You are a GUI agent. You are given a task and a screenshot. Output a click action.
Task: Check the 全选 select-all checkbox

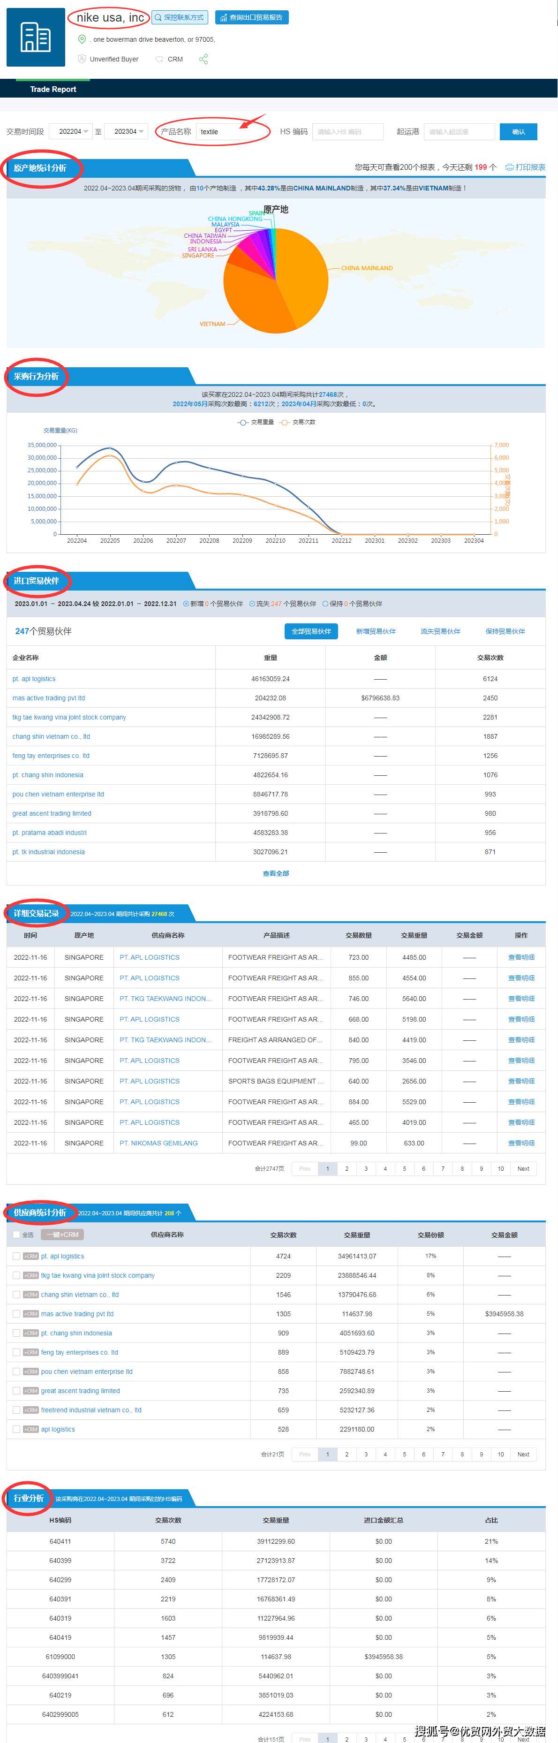point(16,1234)
